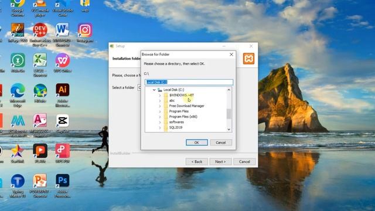Select the $WINDOWS.~BT folder
Viewport: 375px width, 211px height.
(x=182, y=95)
